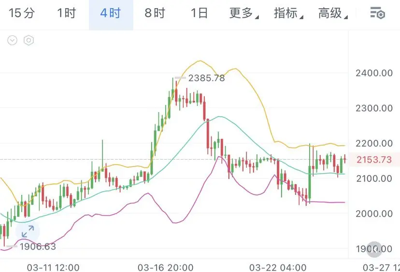400x272 pixels.
Task: Open the 高级 advanced dropdown
Action: tap(333, 13)
